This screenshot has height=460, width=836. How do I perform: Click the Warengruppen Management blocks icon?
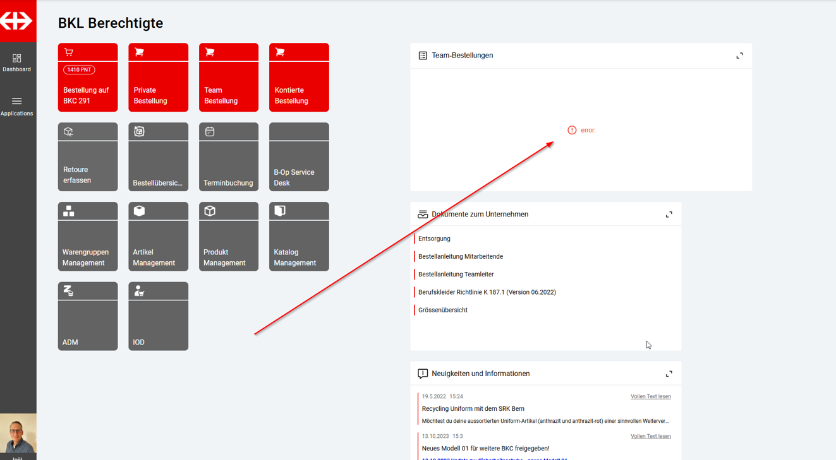(69, 211)
